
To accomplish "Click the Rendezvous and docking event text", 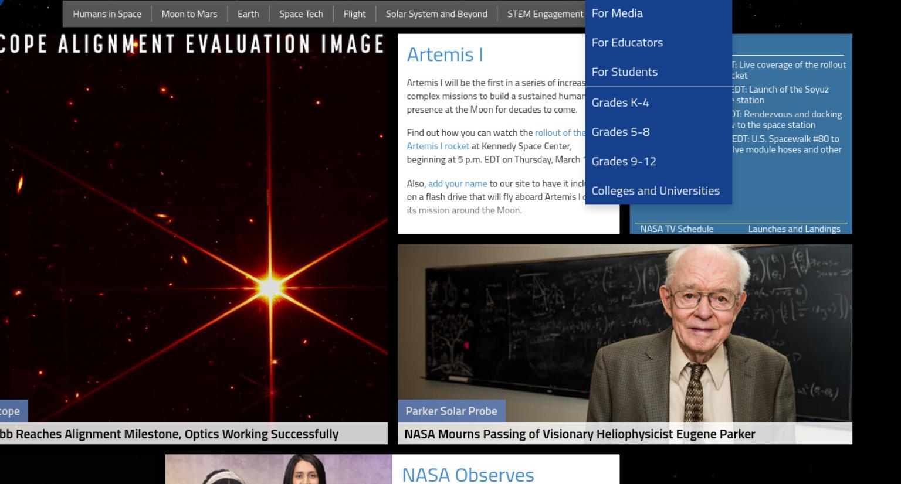I will click(787, 120).
